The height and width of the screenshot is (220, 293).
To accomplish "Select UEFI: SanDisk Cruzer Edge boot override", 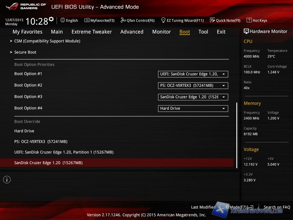I will pyautogui.click(x=64, y=152).
